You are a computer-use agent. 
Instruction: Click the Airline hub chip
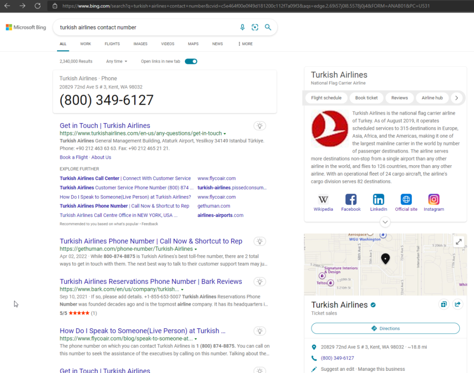pyautogui.click(x=432, y=98)
